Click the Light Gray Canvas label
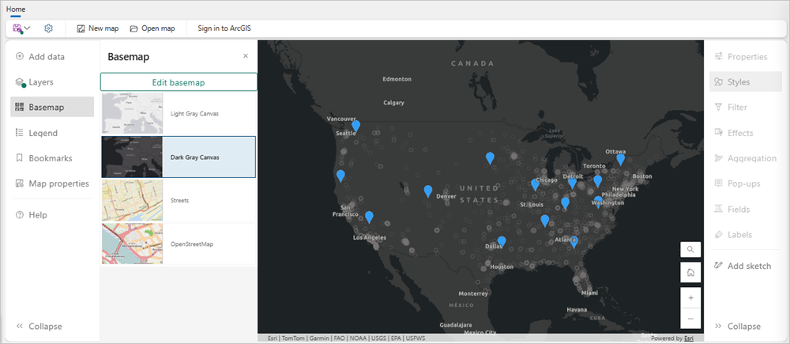 pyautogui.click(x=194, y=114)
